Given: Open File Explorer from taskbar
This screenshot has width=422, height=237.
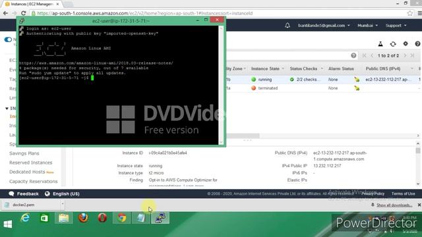Looking at the screenshot, I should [64, 218].
